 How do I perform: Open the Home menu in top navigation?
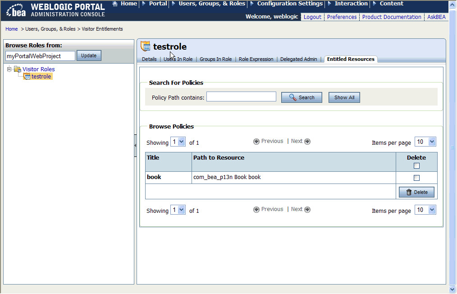(x=129, y=4)
